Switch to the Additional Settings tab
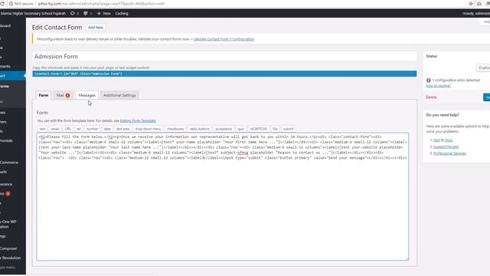The height and width of the screenshot is (276, 490). [119, 95]
